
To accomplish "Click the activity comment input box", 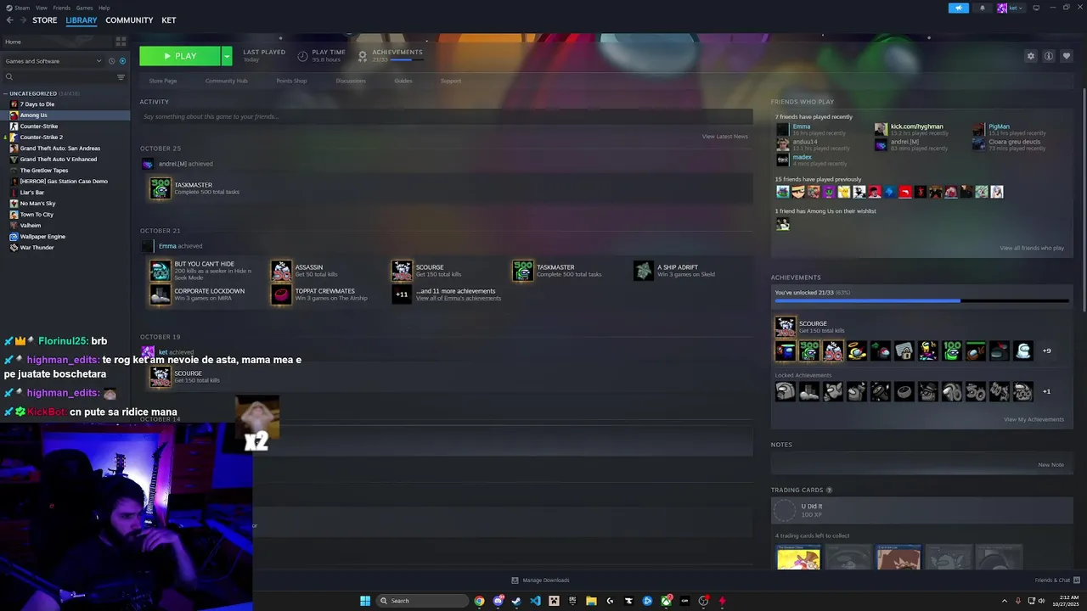I will point(446,116).
